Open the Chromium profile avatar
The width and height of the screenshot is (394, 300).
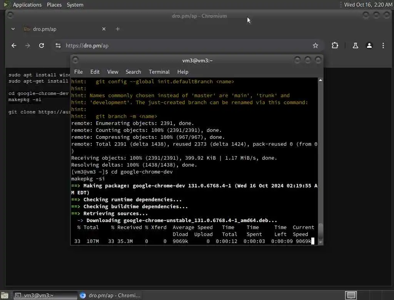point(369,46)
